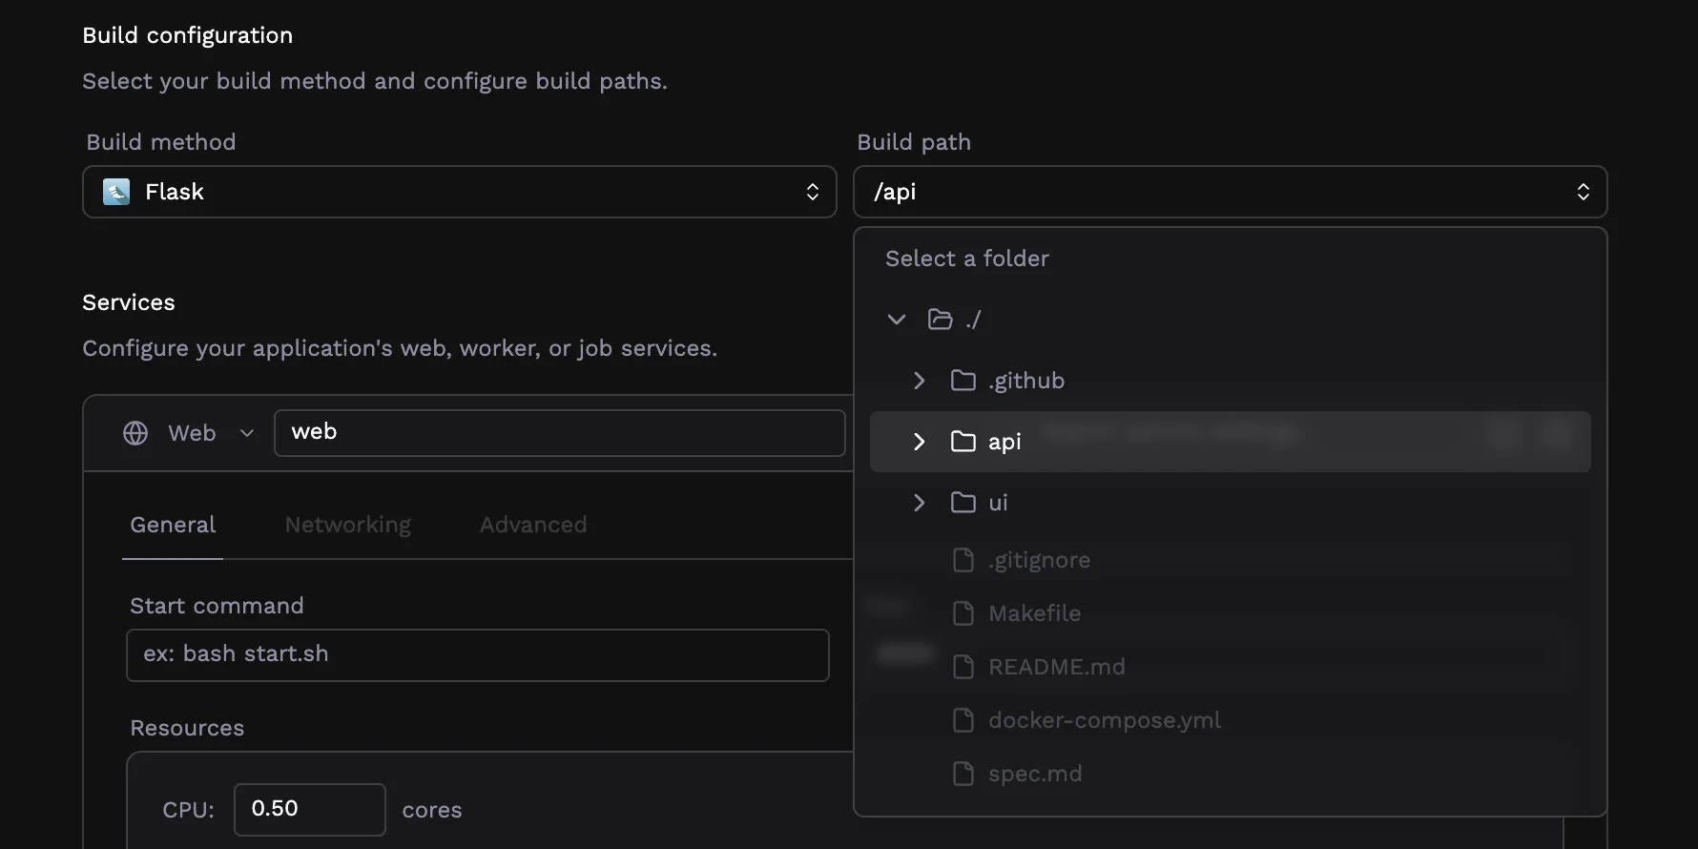Screen dimensions: 1698x849
Task: Click the api folder icon
Action: click(963, 442)
